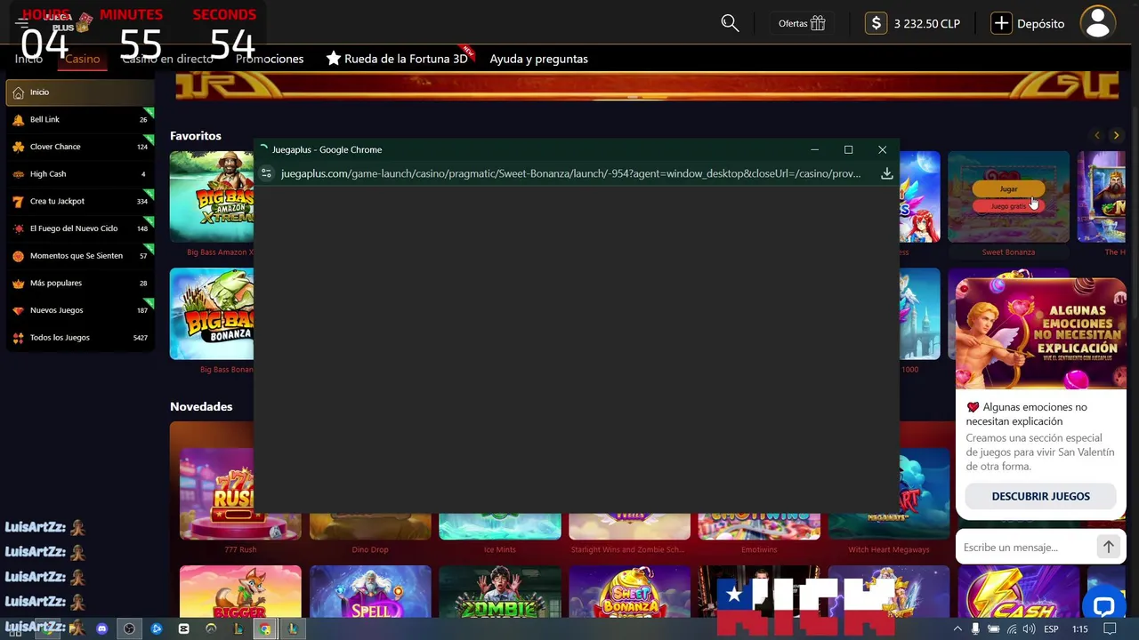Click the Favoritos section heading
This screenshot has width=1139, height=640.
coord(196,136)
